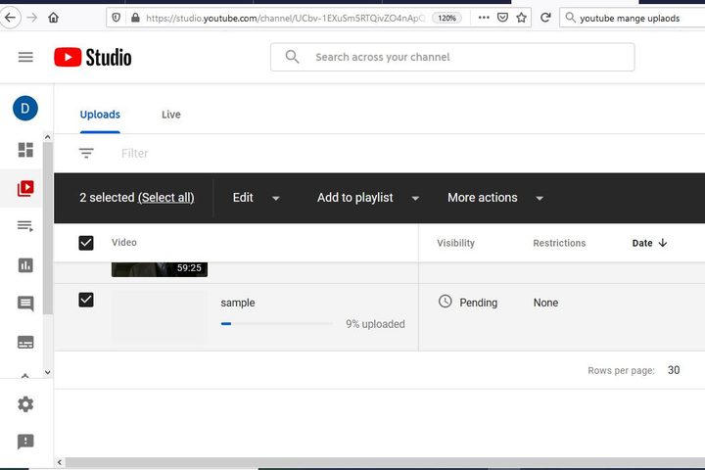Click the sidebar vertical scrollbar

click(x=48, y=228)
